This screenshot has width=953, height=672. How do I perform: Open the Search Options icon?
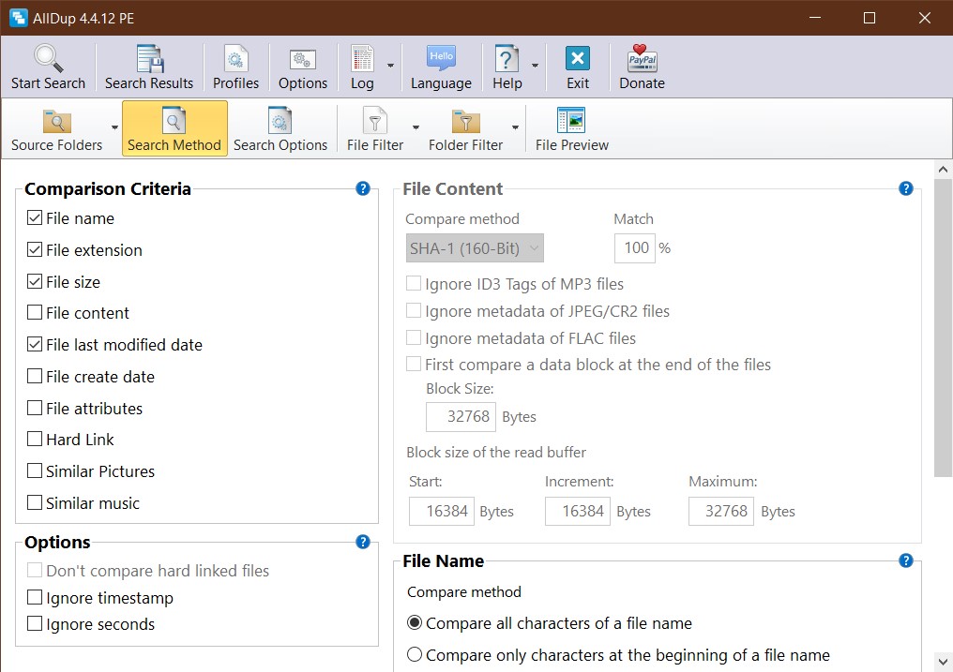[280, 120]
